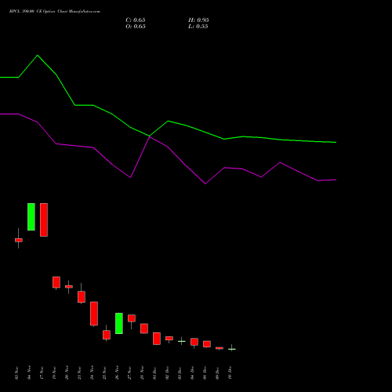
Task: Select the 27 Nov date label
Action: tap(129, 372)
